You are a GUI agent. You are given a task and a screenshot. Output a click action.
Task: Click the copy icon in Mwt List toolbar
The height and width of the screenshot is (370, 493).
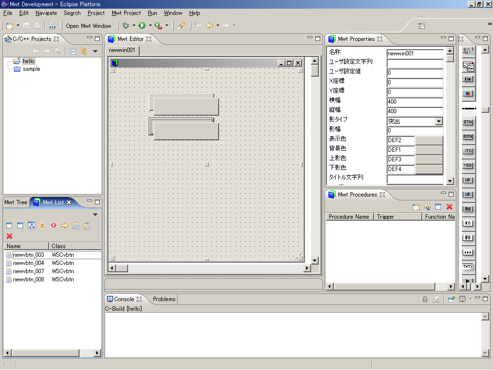[x=76, y=225]
